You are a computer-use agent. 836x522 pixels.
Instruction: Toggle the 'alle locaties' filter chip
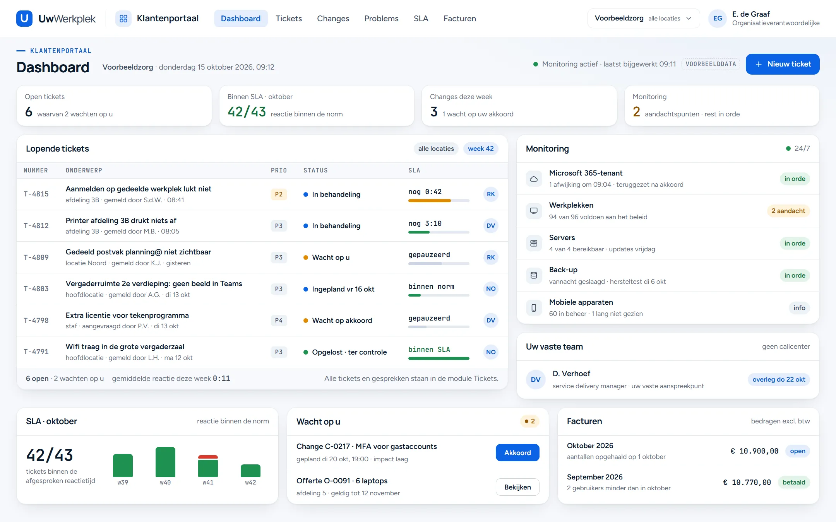[436, 148]
